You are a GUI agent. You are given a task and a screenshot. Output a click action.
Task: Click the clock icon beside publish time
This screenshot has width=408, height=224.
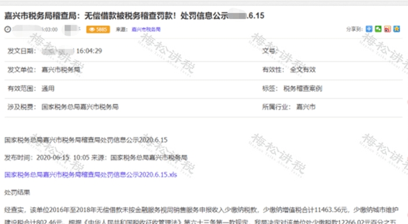[8, 29]
